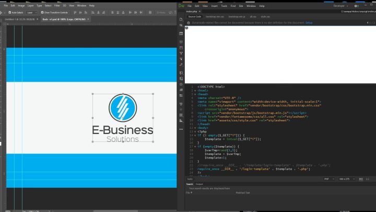Switch to Output panel tab
Screen dimensions: 376x212
[x=199, y=184]
